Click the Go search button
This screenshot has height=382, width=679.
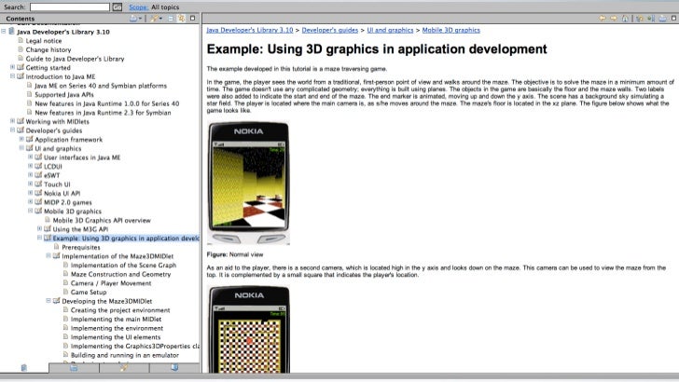pyautogui.click(x=117, y=7)
